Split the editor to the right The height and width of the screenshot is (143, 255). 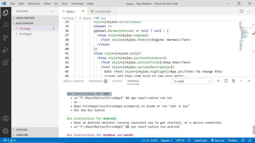241,11
